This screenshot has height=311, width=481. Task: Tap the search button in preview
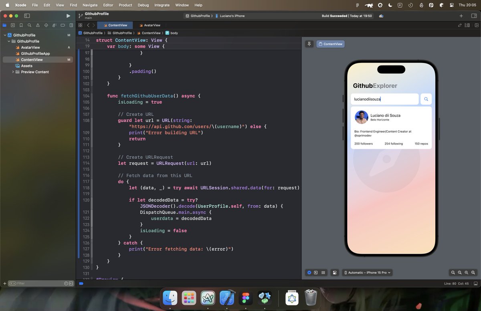[426, 99]
